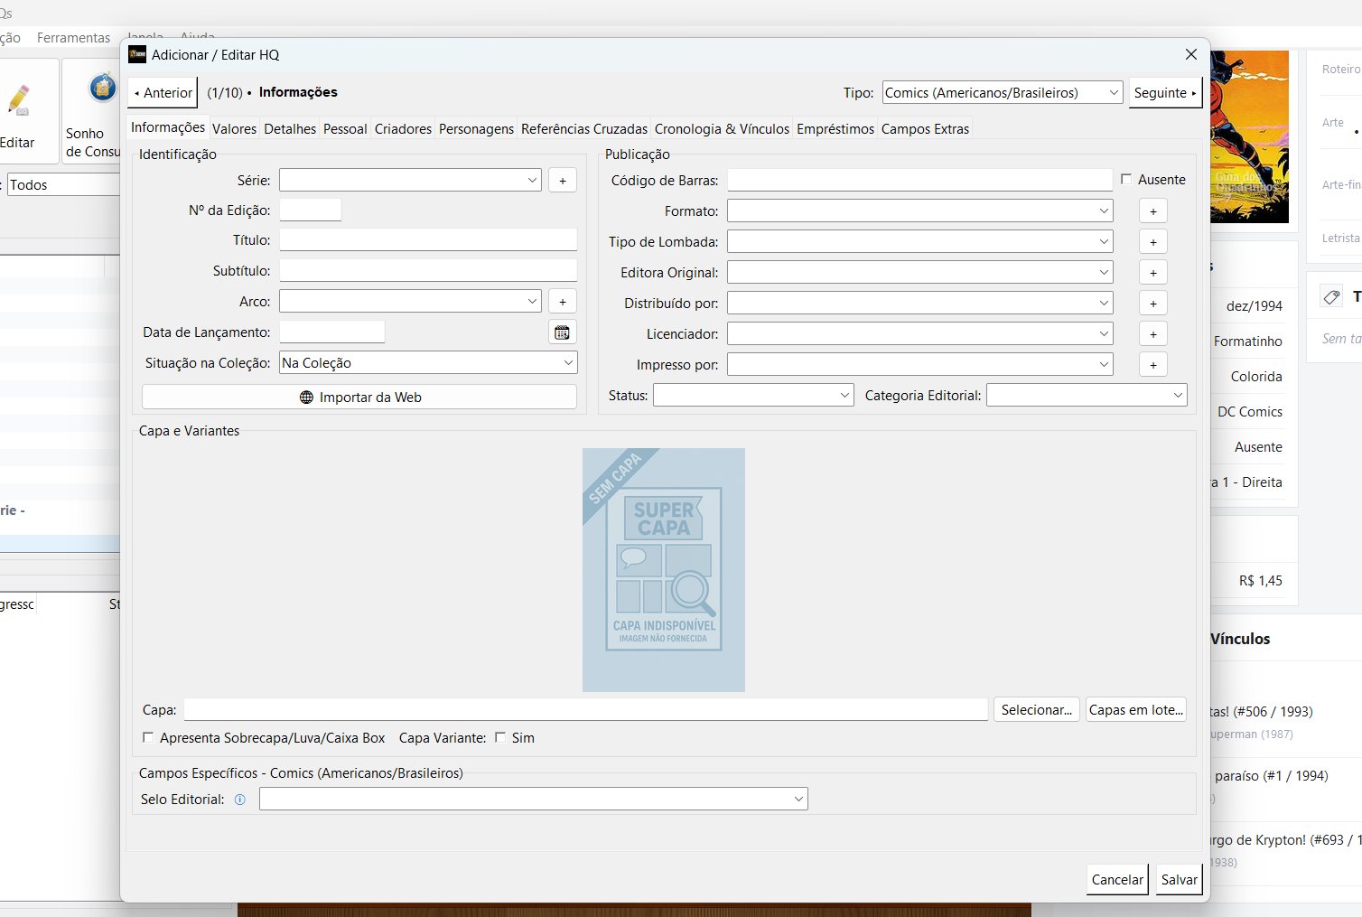Switch to Cronologia & Vínculos tab
Screen dimensions: 1362x917
tap(722, 128)
